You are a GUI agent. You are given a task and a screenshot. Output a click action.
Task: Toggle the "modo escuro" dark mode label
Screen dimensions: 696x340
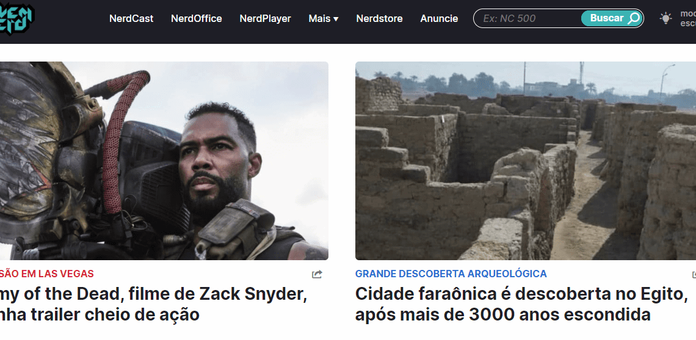click(688, 18)
